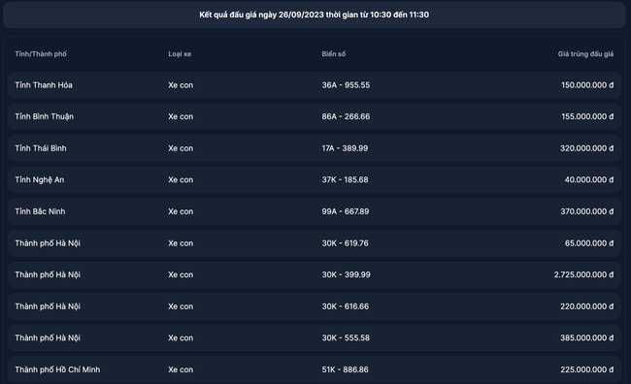
Task: Select the Tỉnh Thái Bình row
Action: [x=314, y=148]
